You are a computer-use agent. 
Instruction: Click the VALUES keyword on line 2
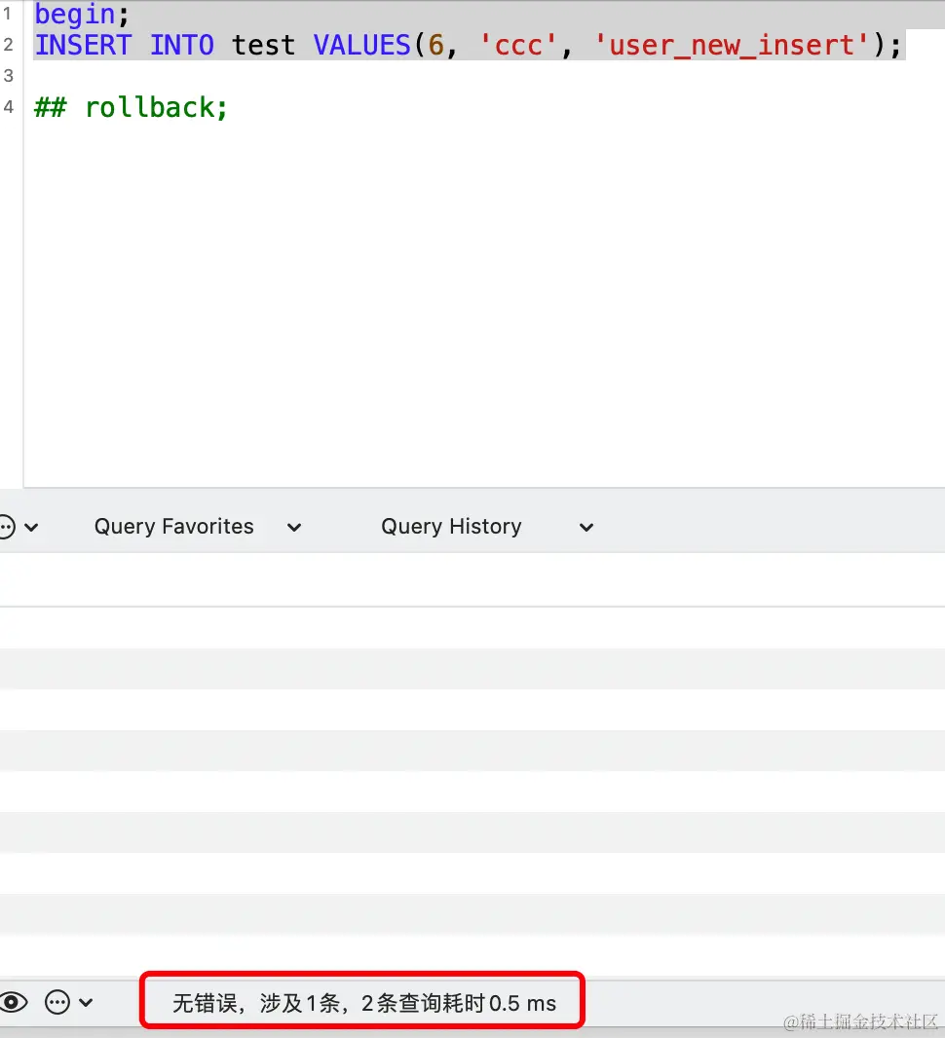[x=362, y=45]
